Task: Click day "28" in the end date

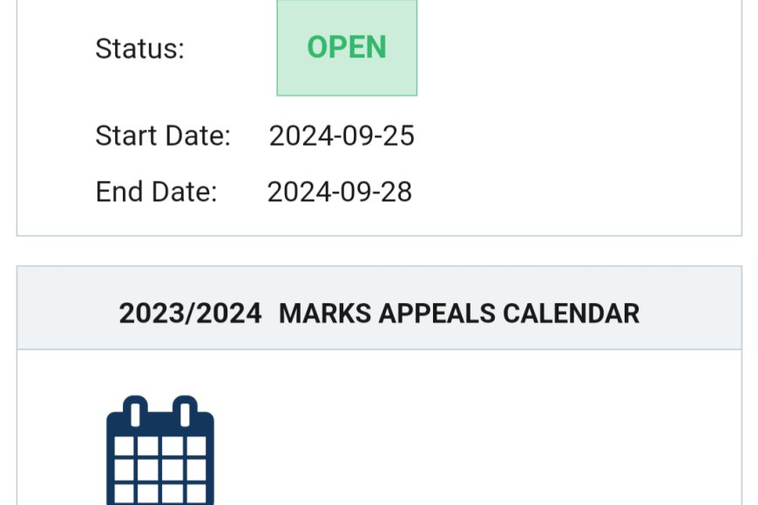Action: 397,192
